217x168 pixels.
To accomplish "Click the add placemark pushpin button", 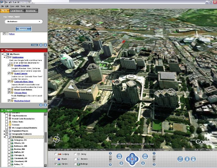I will click(180, 159).
